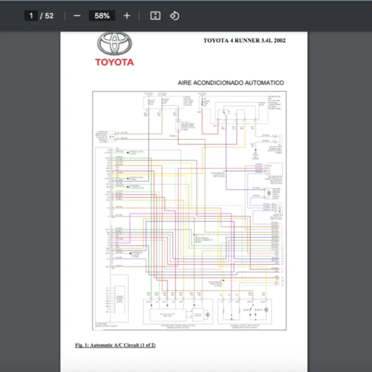Image resolution: width=372 pixels, height=372 pixels.
Task: Click the silver Toyota emblem logo
Action: tap(114, 43)
